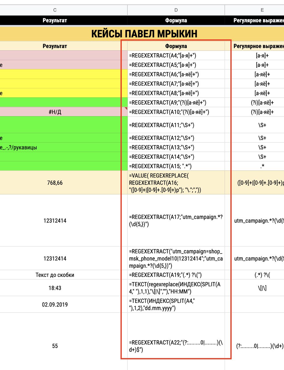Select the =ТЕКСТ(regexreplace(ИНДЕКС formula cell with HH:MM
Image resolution: width=284 pixels, height=370 pixels.
pos(176,288)
